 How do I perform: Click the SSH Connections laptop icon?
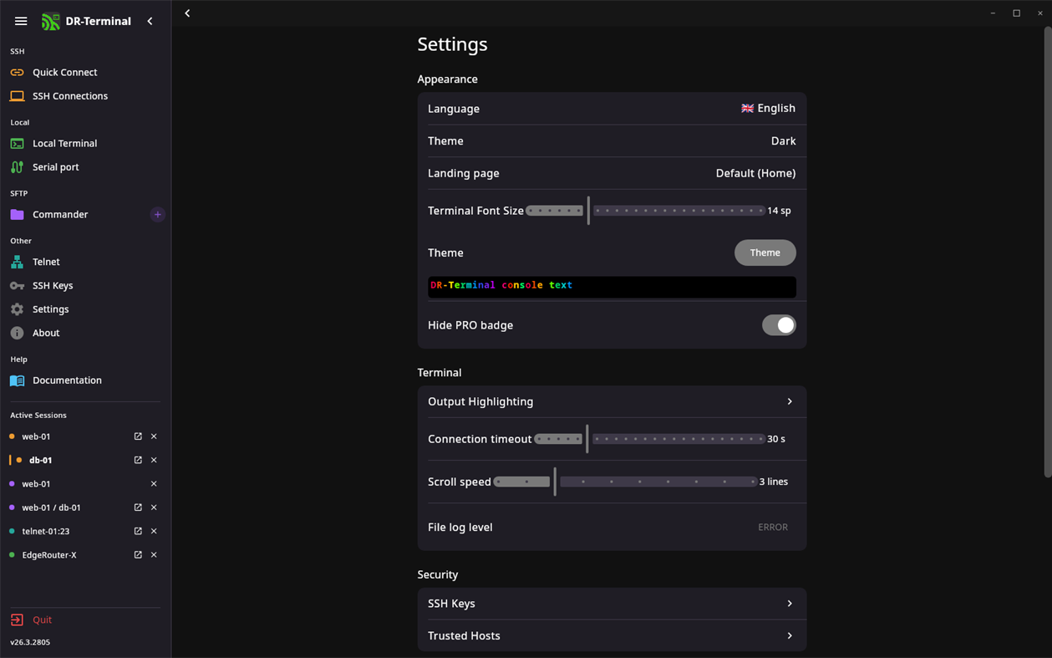coord(17,96)
